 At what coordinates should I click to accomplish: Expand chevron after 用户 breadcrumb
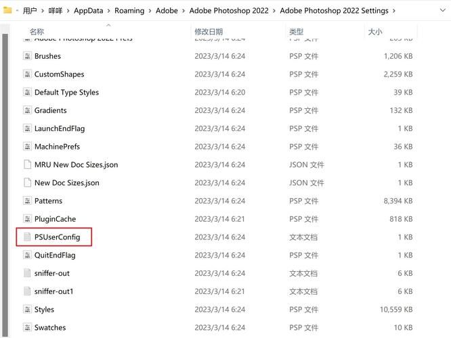tap(43, 11)
